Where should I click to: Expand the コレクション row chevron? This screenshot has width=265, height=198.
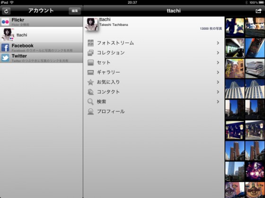pos(218,53)
